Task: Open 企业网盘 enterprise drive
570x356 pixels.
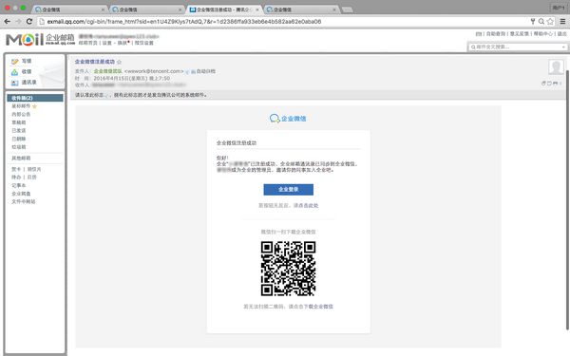Action: coord(21,194)
